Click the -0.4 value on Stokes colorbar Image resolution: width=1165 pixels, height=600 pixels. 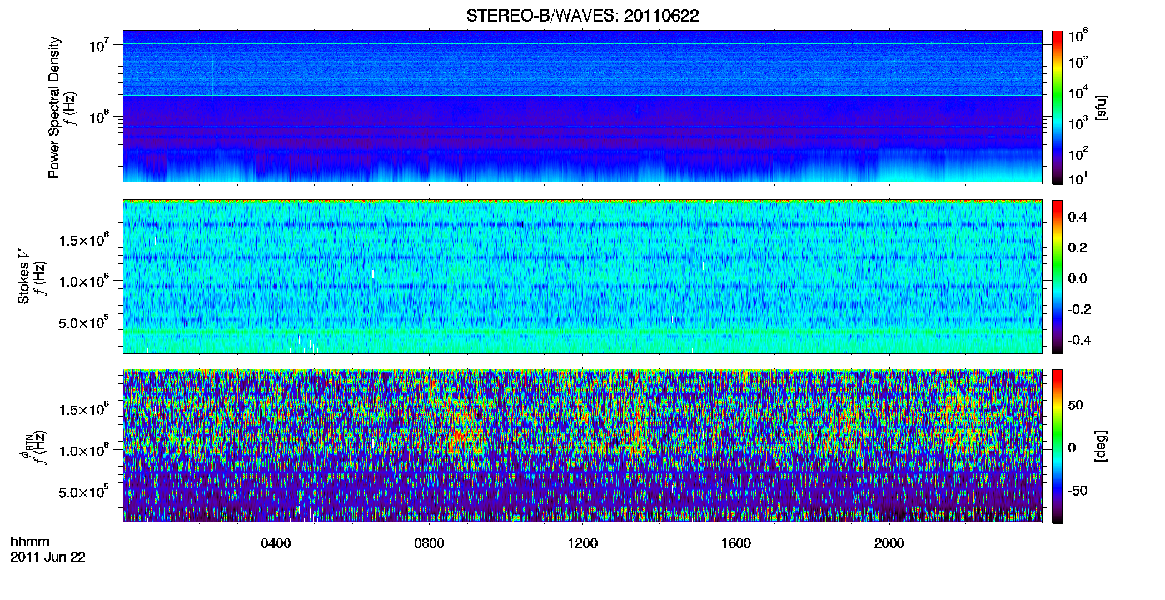coord(1079,340)
